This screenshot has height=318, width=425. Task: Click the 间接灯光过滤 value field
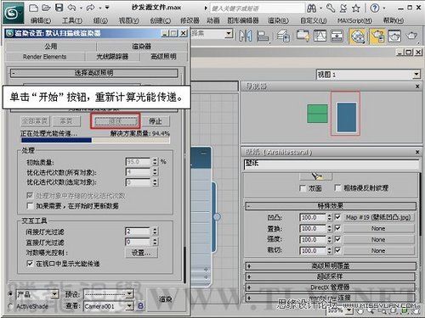click(x=138, y=232)
